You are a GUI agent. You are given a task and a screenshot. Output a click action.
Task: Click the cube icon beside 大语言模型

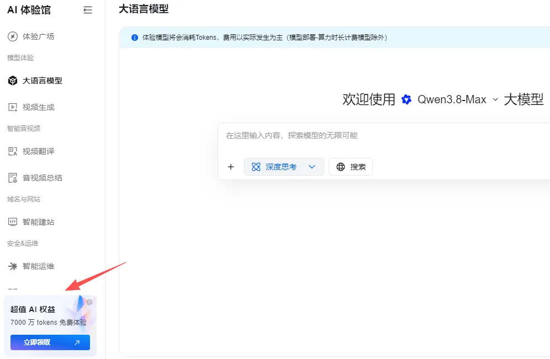(x=13, y=81)
